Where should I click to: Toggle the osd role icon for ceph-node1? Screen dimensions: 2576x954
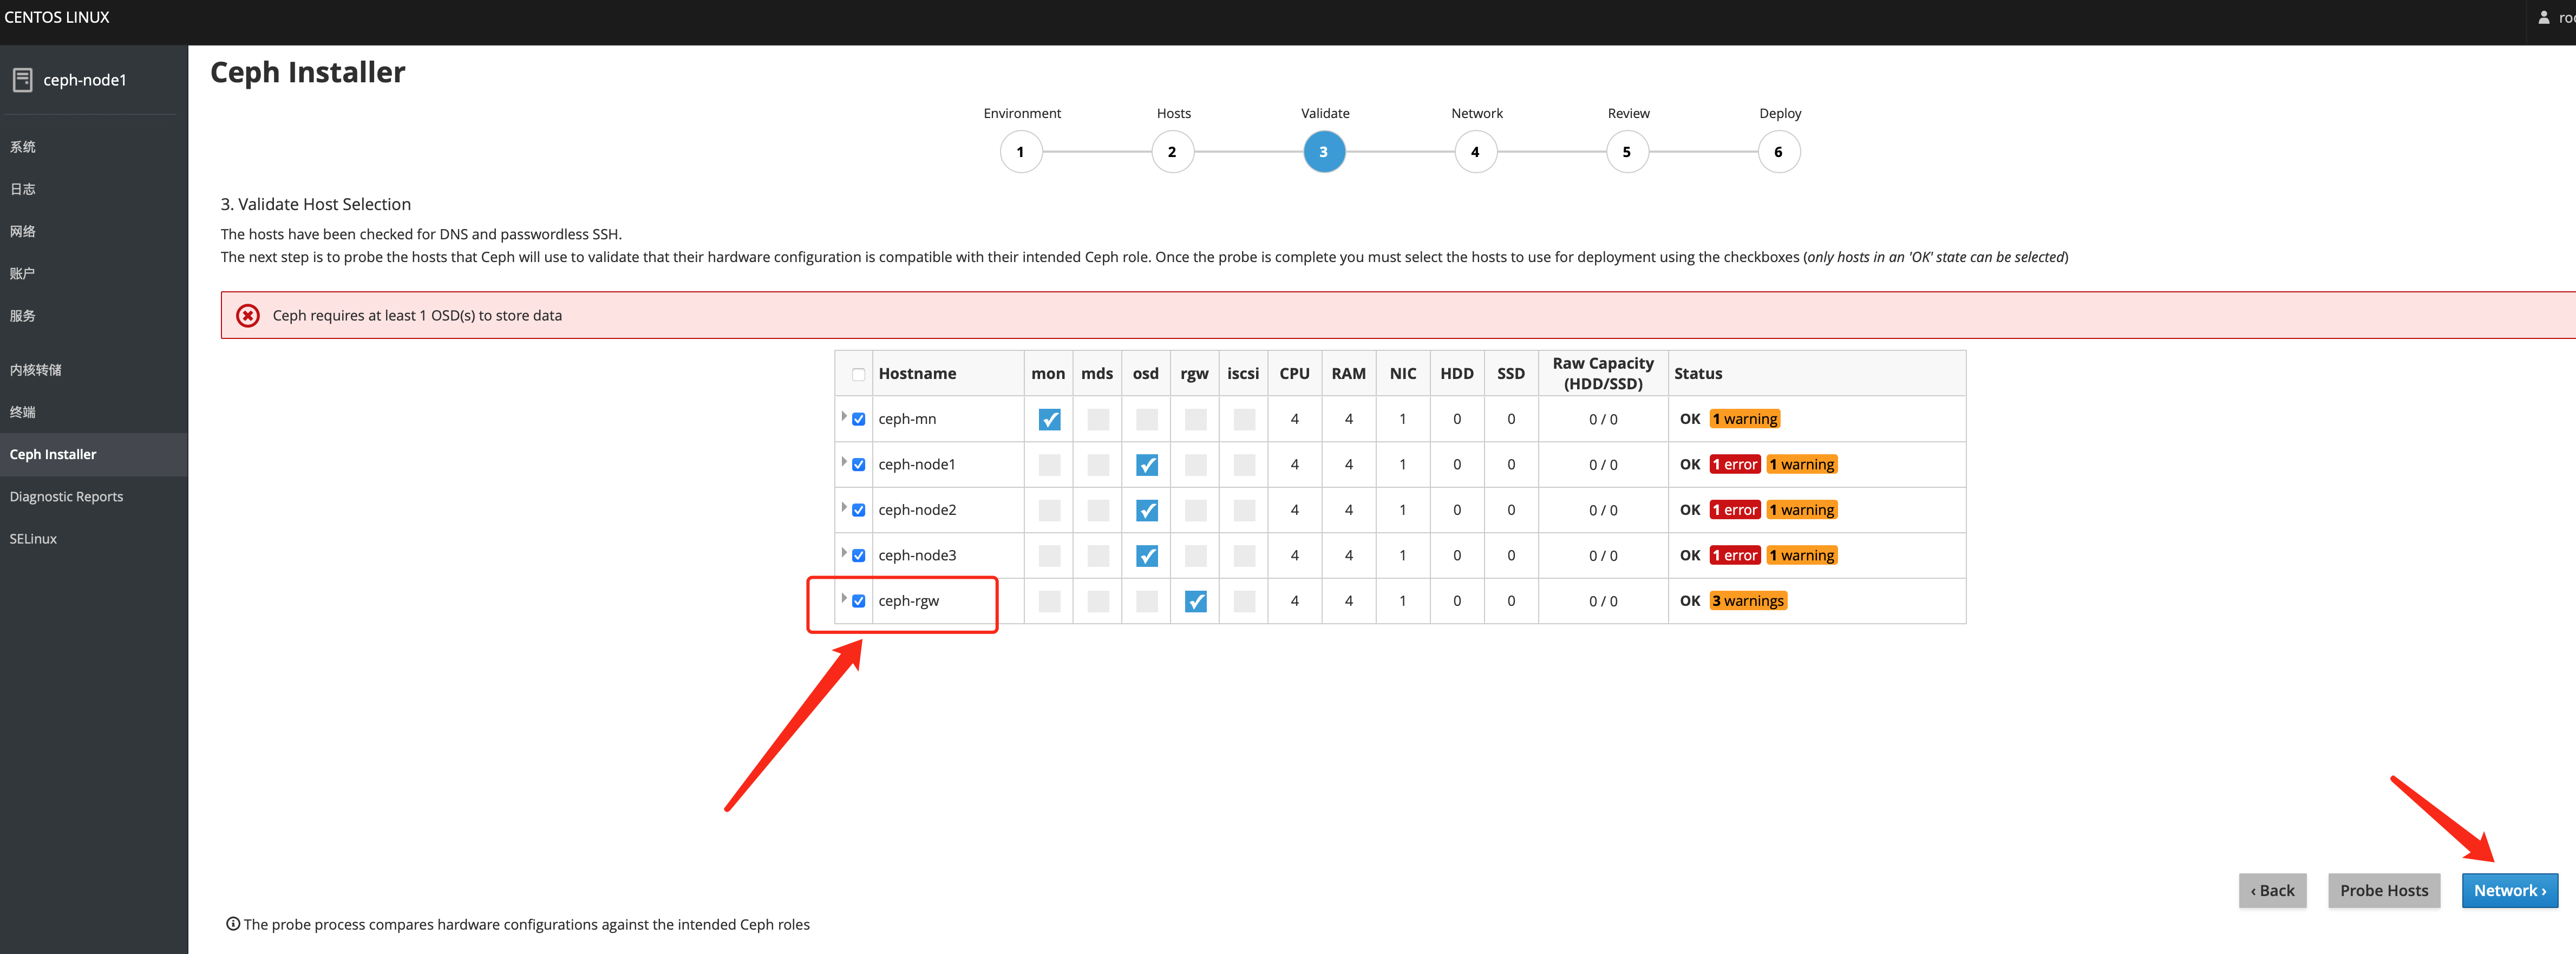[1146, 465]
